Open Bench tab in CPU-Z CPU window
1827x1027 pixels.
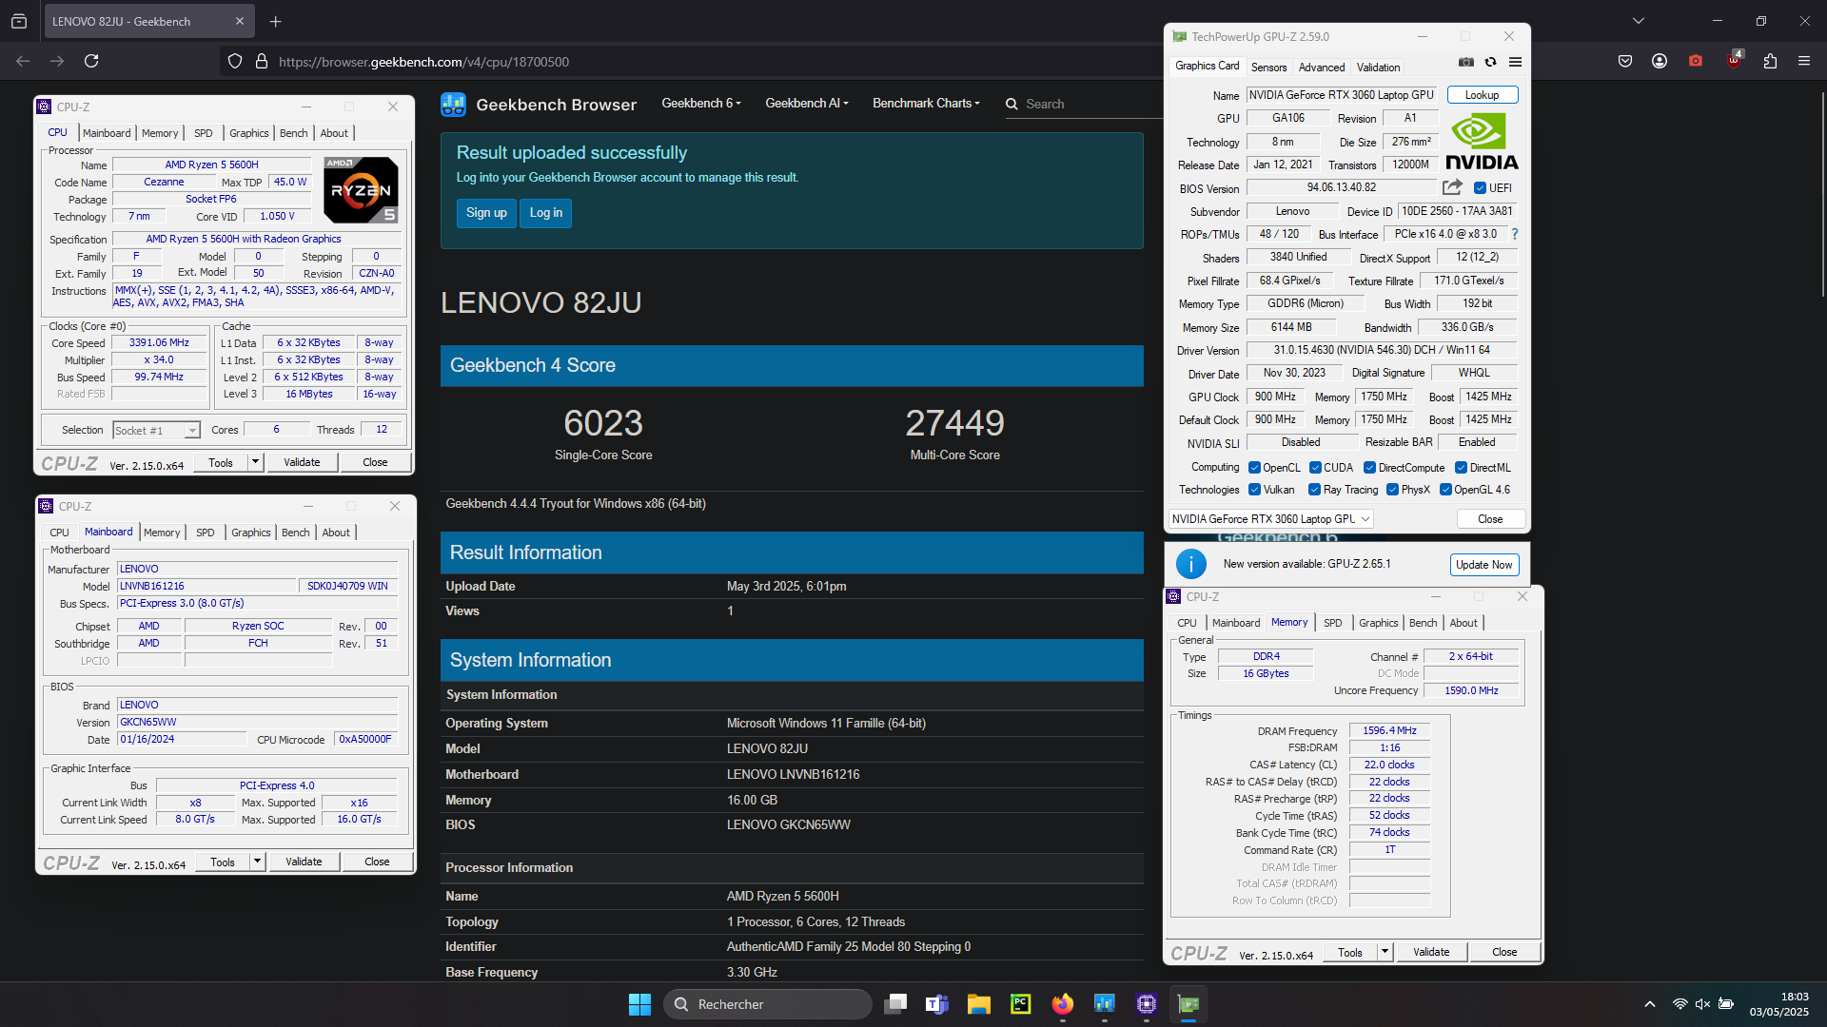click(293, 133)
